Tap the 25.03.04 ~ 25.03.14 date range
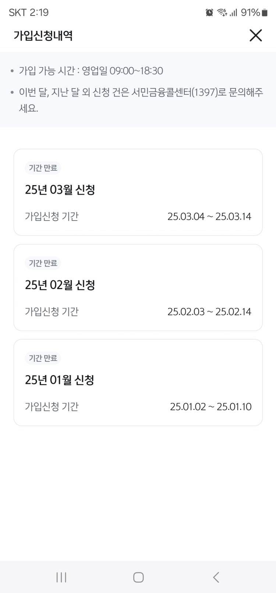This screenshot has height=593, width=276. click(209, 216)
